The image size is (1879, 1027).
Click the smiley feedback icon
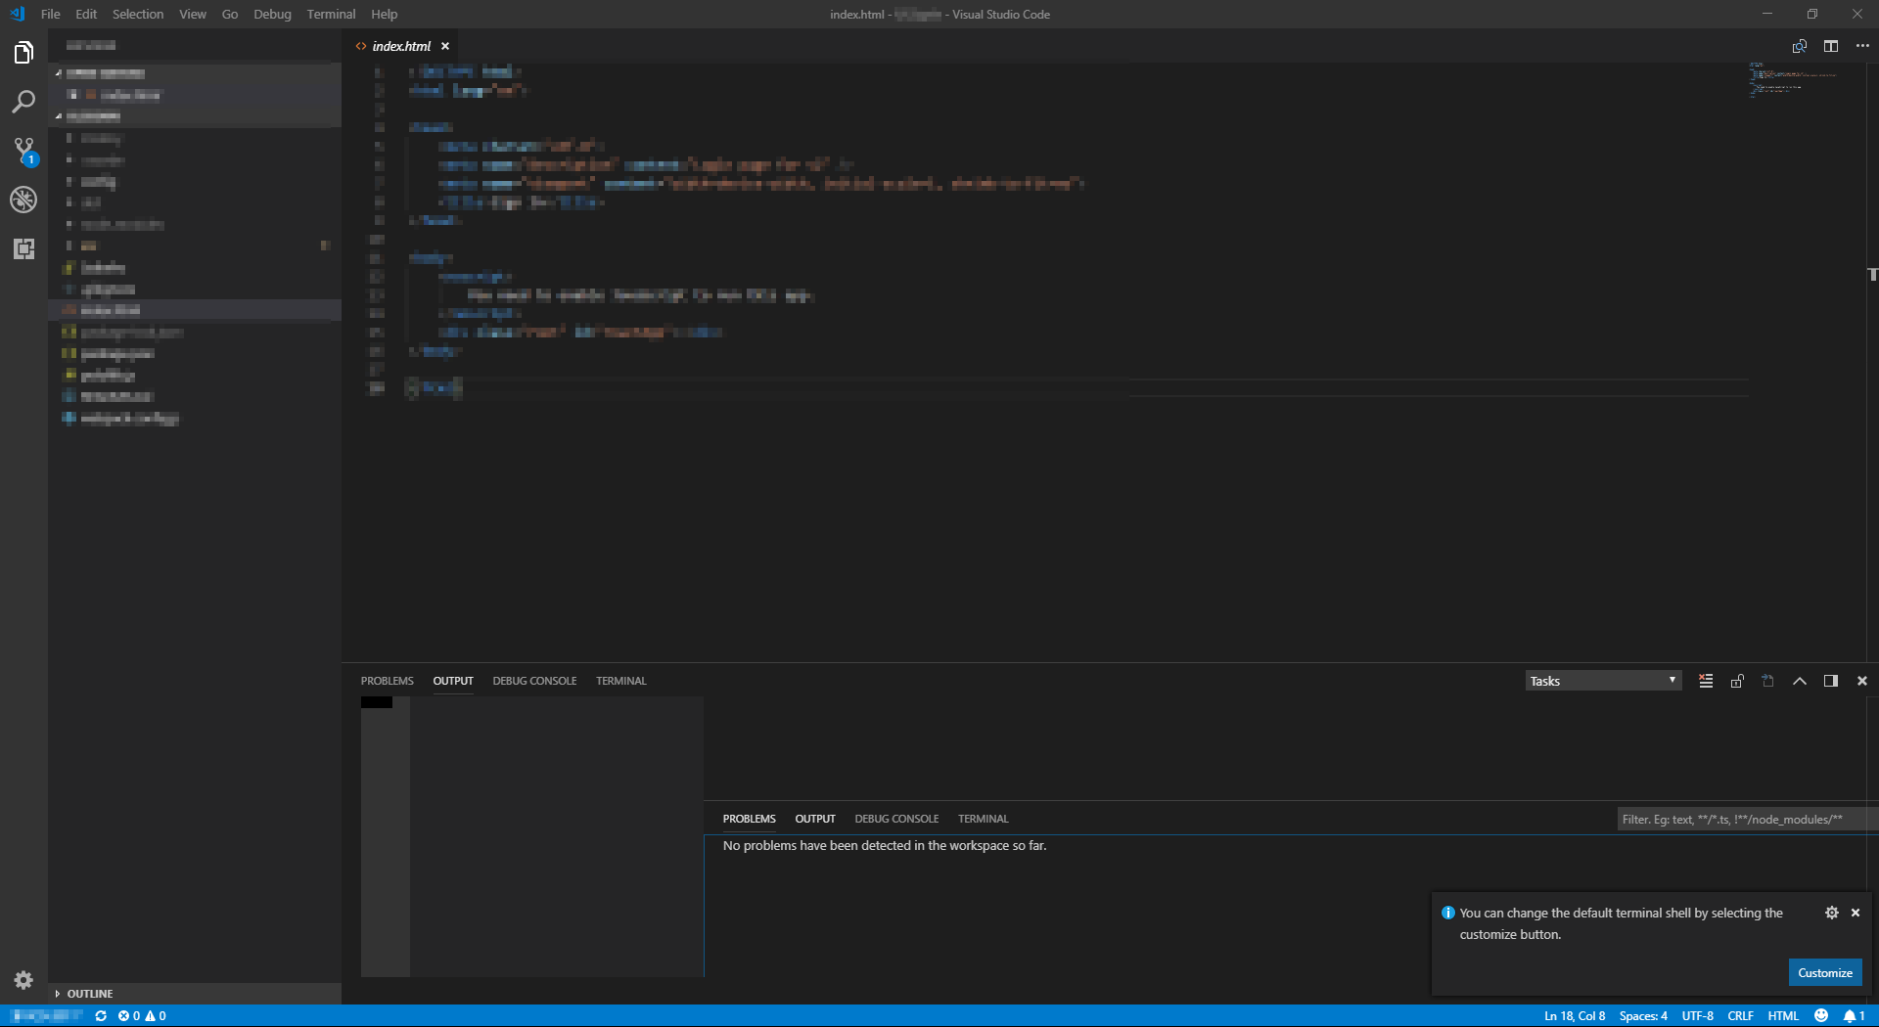1821,1016
